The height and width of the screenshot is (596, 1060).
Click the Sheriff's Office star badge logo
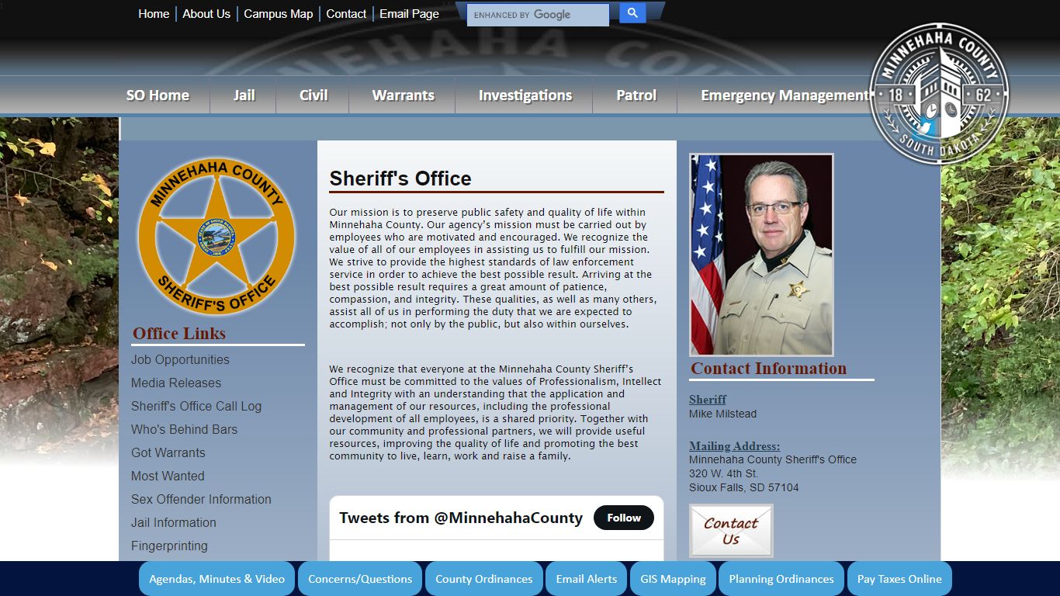click(x=217, y=237)
